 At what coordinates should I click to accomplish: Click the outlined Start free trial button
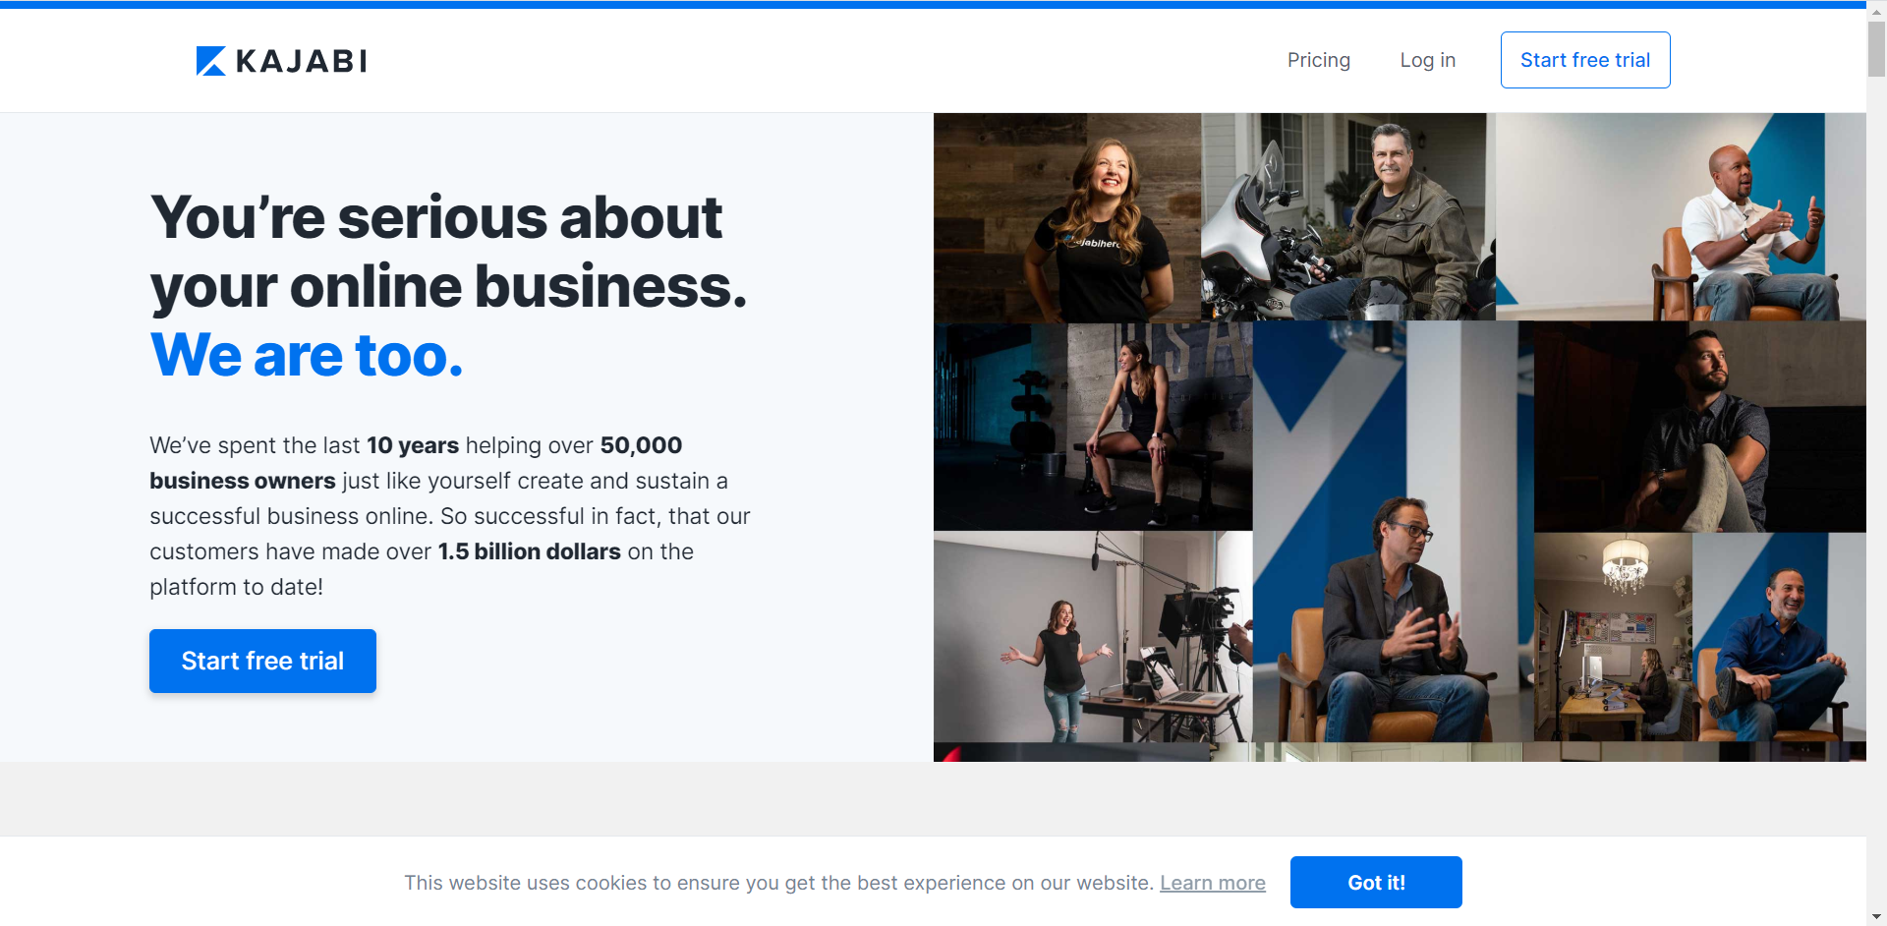click(1585, 60)
